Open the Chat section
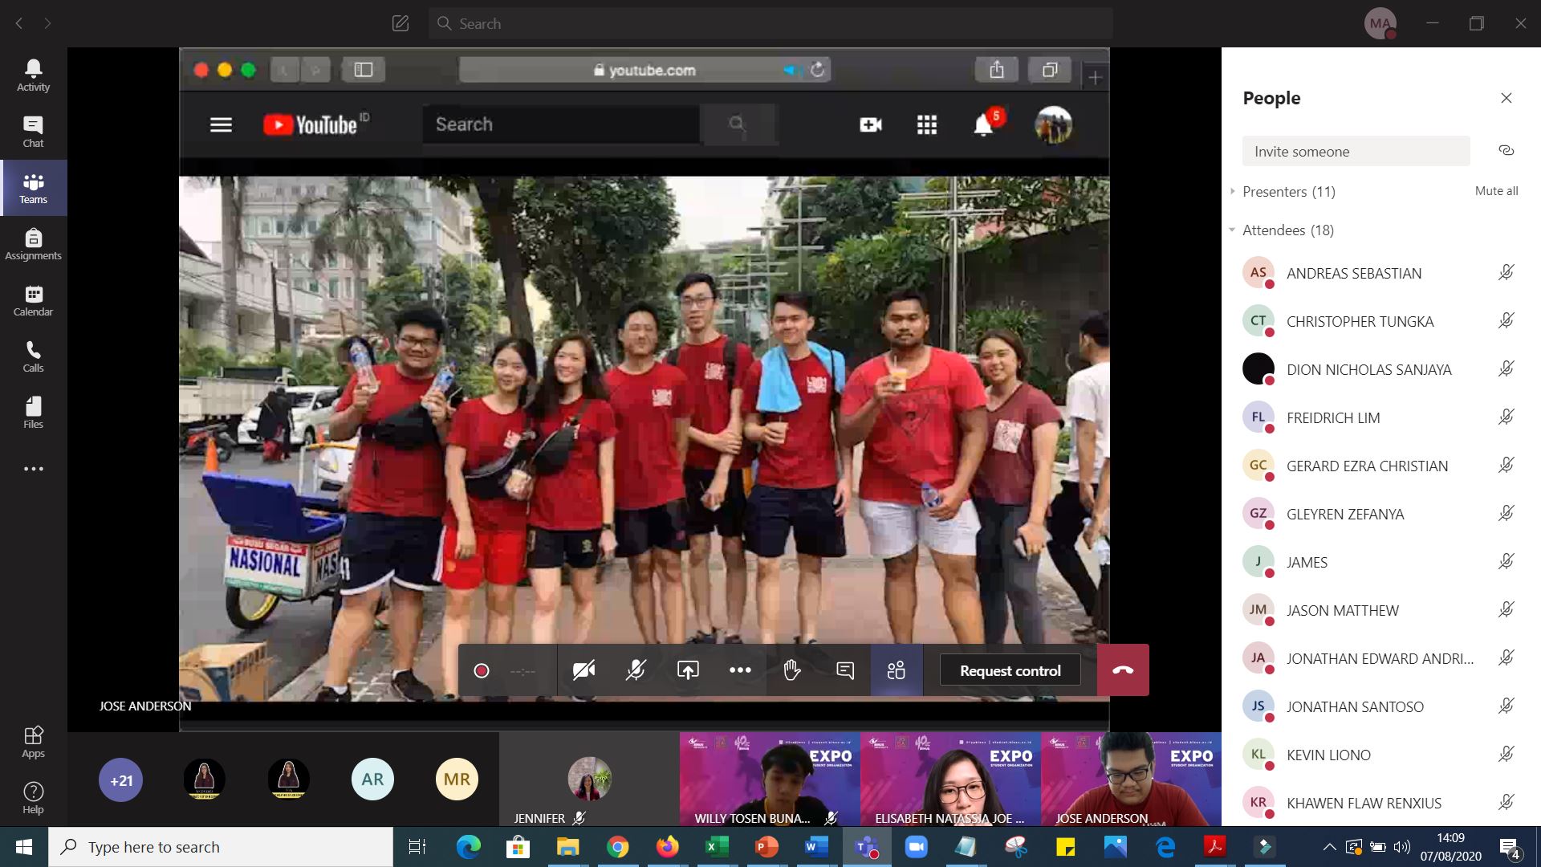The image size is (1541, 867). tap(33, 132)
